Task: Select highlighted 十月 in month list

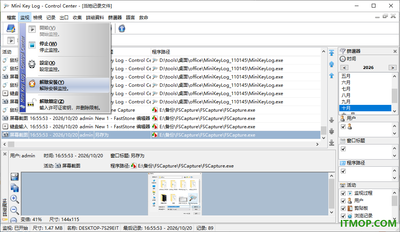Action: pos(365,108)
